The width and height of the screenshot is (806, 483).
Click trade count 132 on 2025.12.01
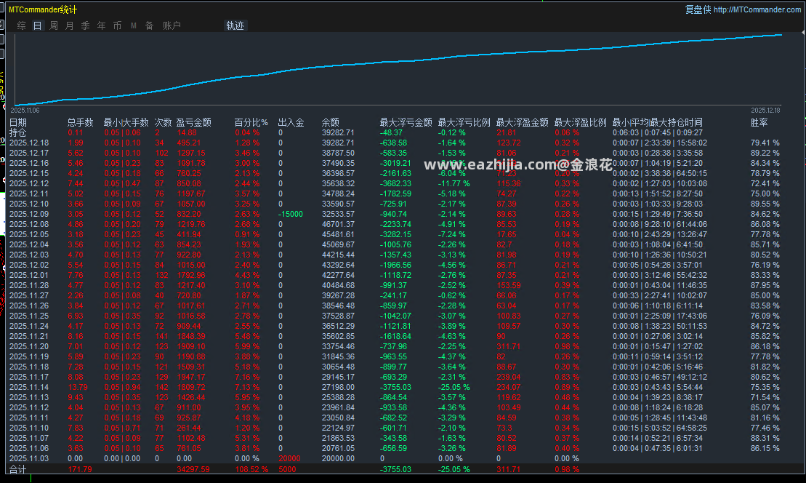[x=162, y=275]
